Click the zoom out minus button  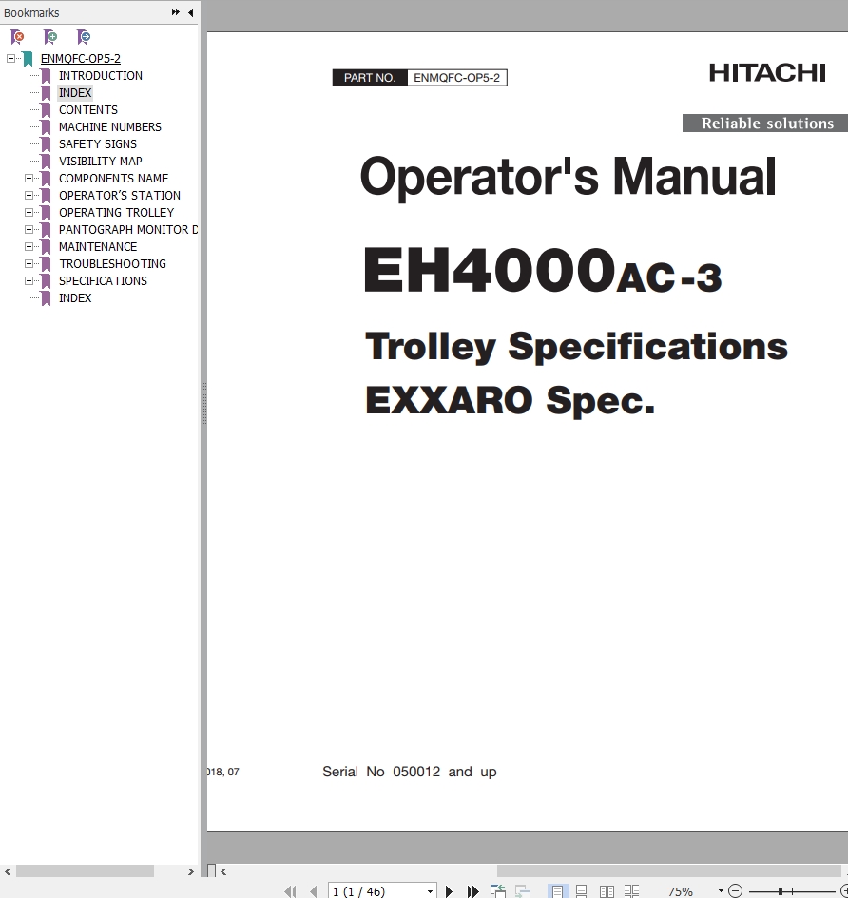point(735,891)
